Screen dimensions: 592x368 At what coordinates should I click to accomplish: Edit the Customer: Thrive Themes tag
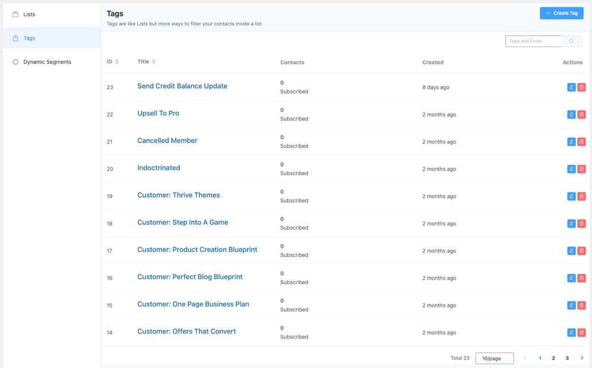pos(571,196)
